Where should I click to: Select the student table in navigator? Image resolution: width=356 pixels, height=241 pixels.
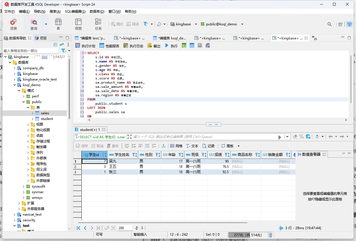point(47,119)
